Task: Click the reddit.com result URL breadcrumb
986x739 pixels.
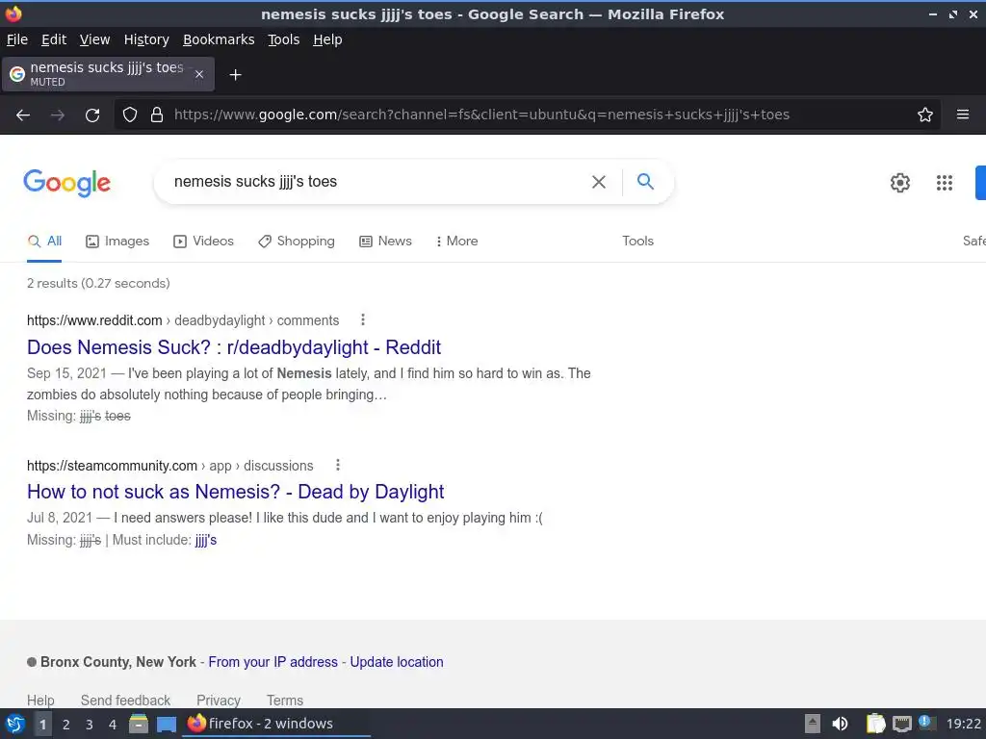Action: (x=183, y=320)
